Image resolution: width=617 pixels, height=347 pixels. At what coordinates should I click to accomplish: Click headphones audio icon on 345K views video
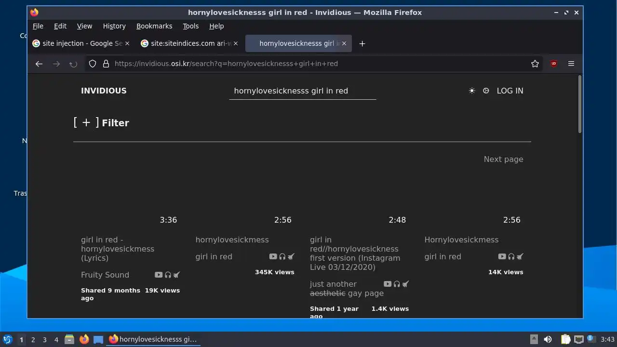[282, 256]
